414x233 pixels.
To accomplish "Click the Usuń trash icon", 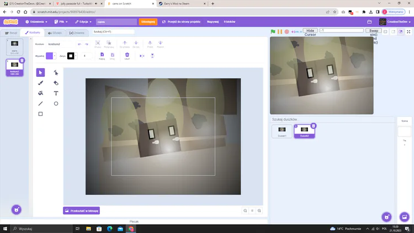I will 127,56.
